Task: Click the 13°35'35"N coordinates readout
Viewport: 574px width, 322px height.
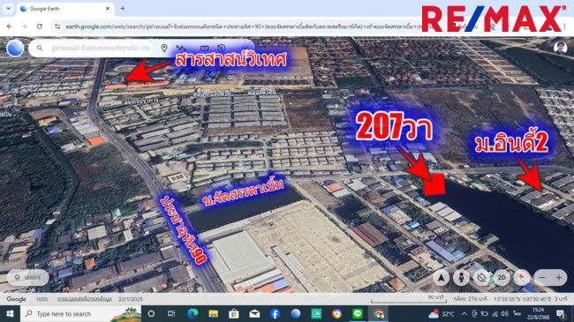Action: point(523,299)
